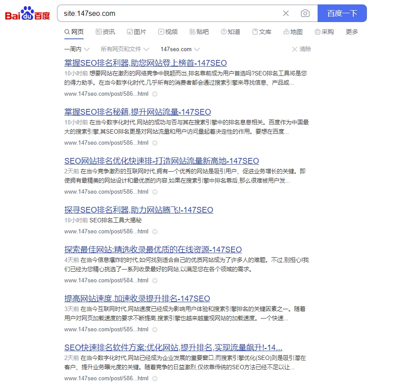The image size is (411, 386).
Task: Open the 视频 tab
Action: point(168,32)
